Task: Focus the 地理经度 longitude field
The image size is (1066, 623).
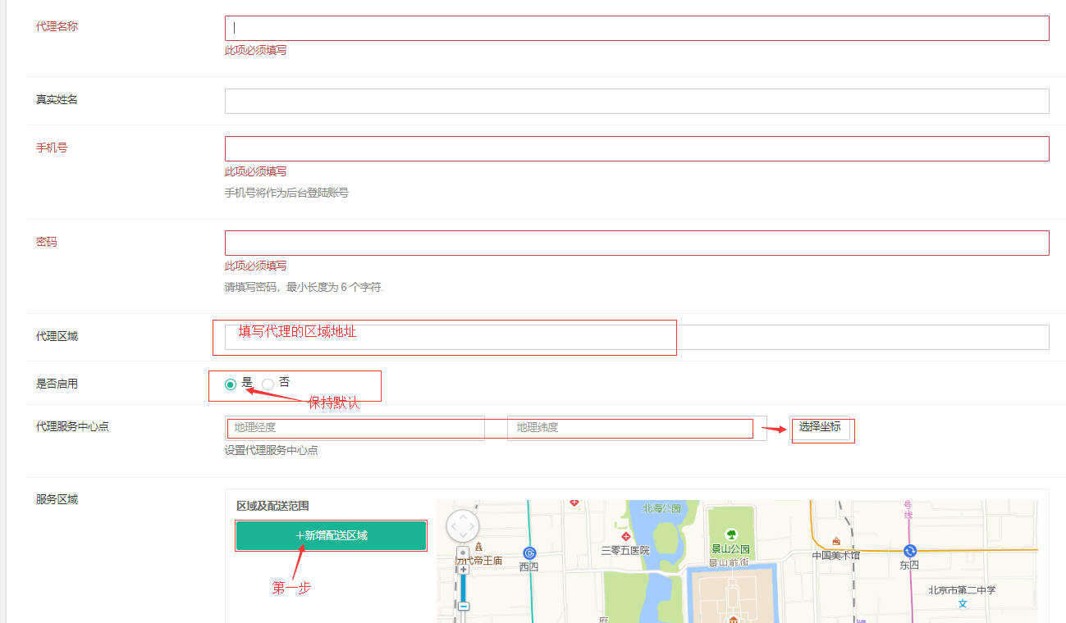Action: [x=355, y=428]
